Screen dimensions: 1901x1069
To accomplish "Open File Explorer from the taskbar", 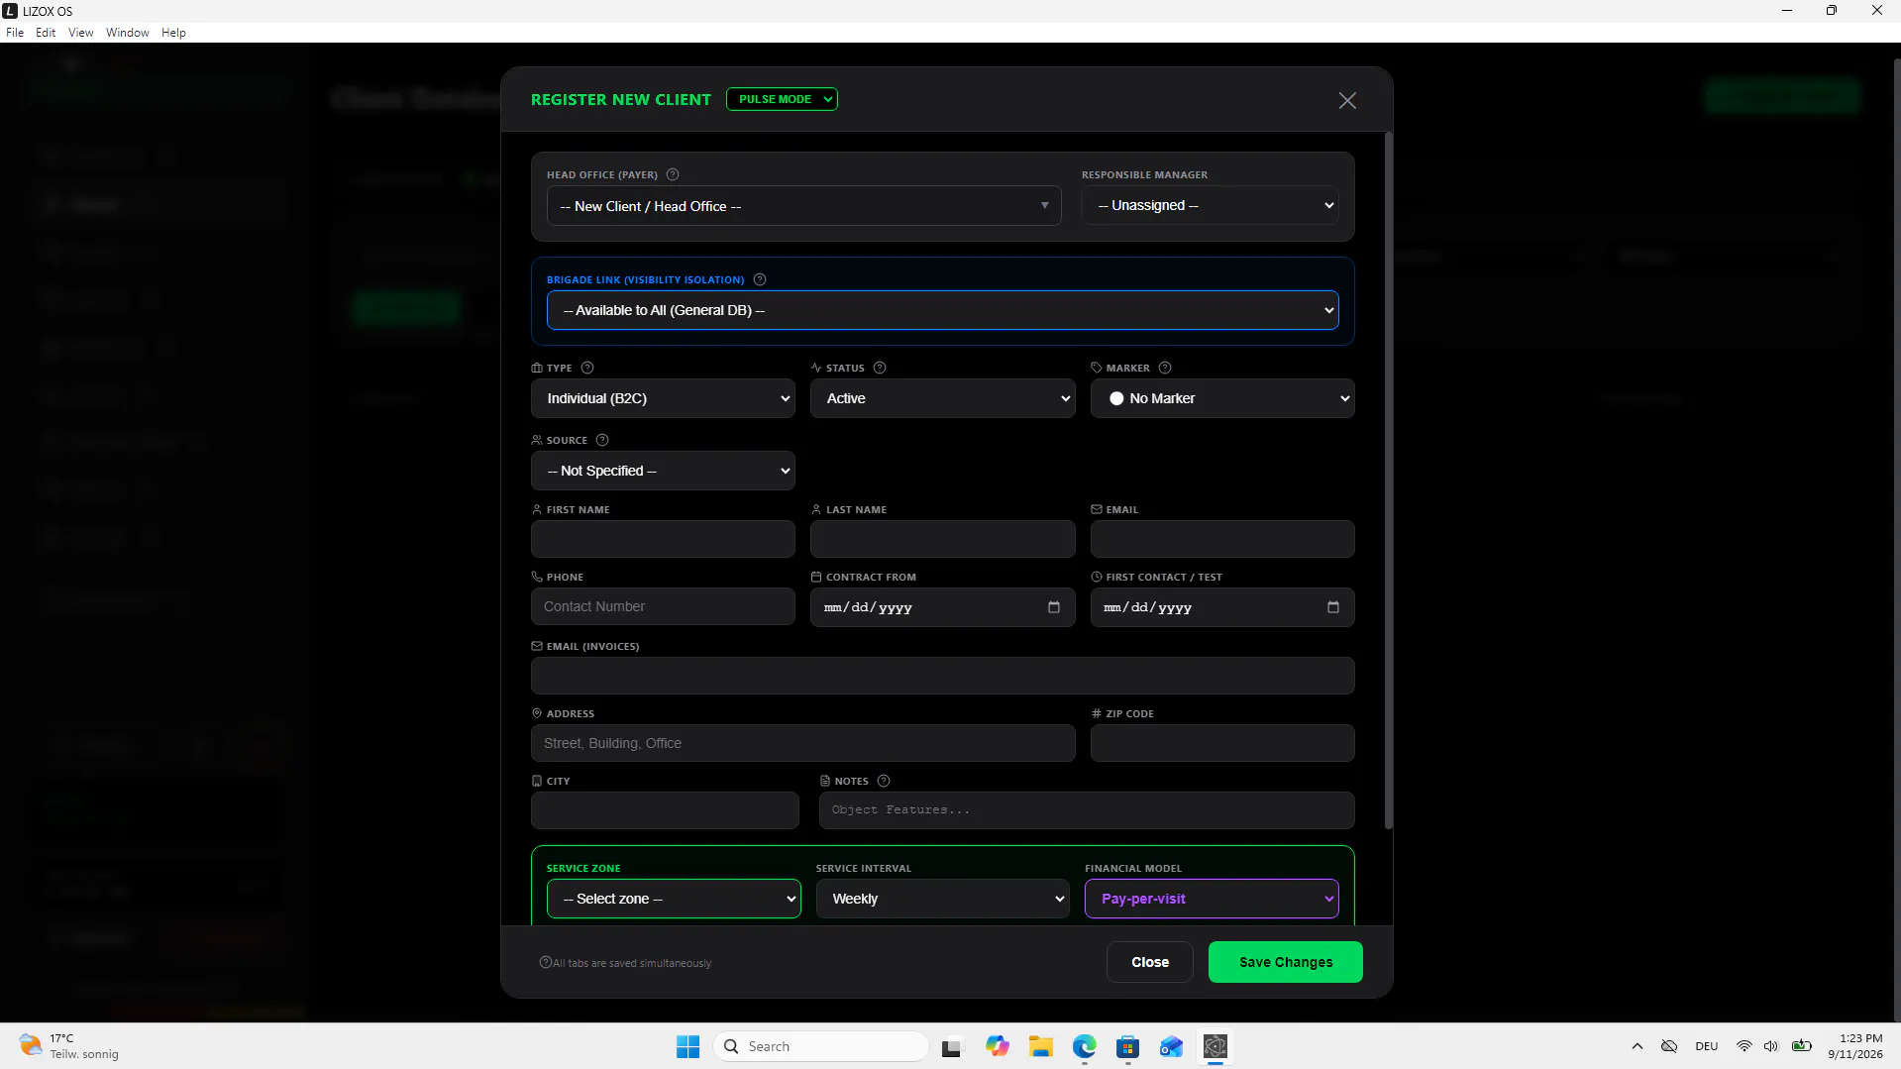I will point(1041,1046).
